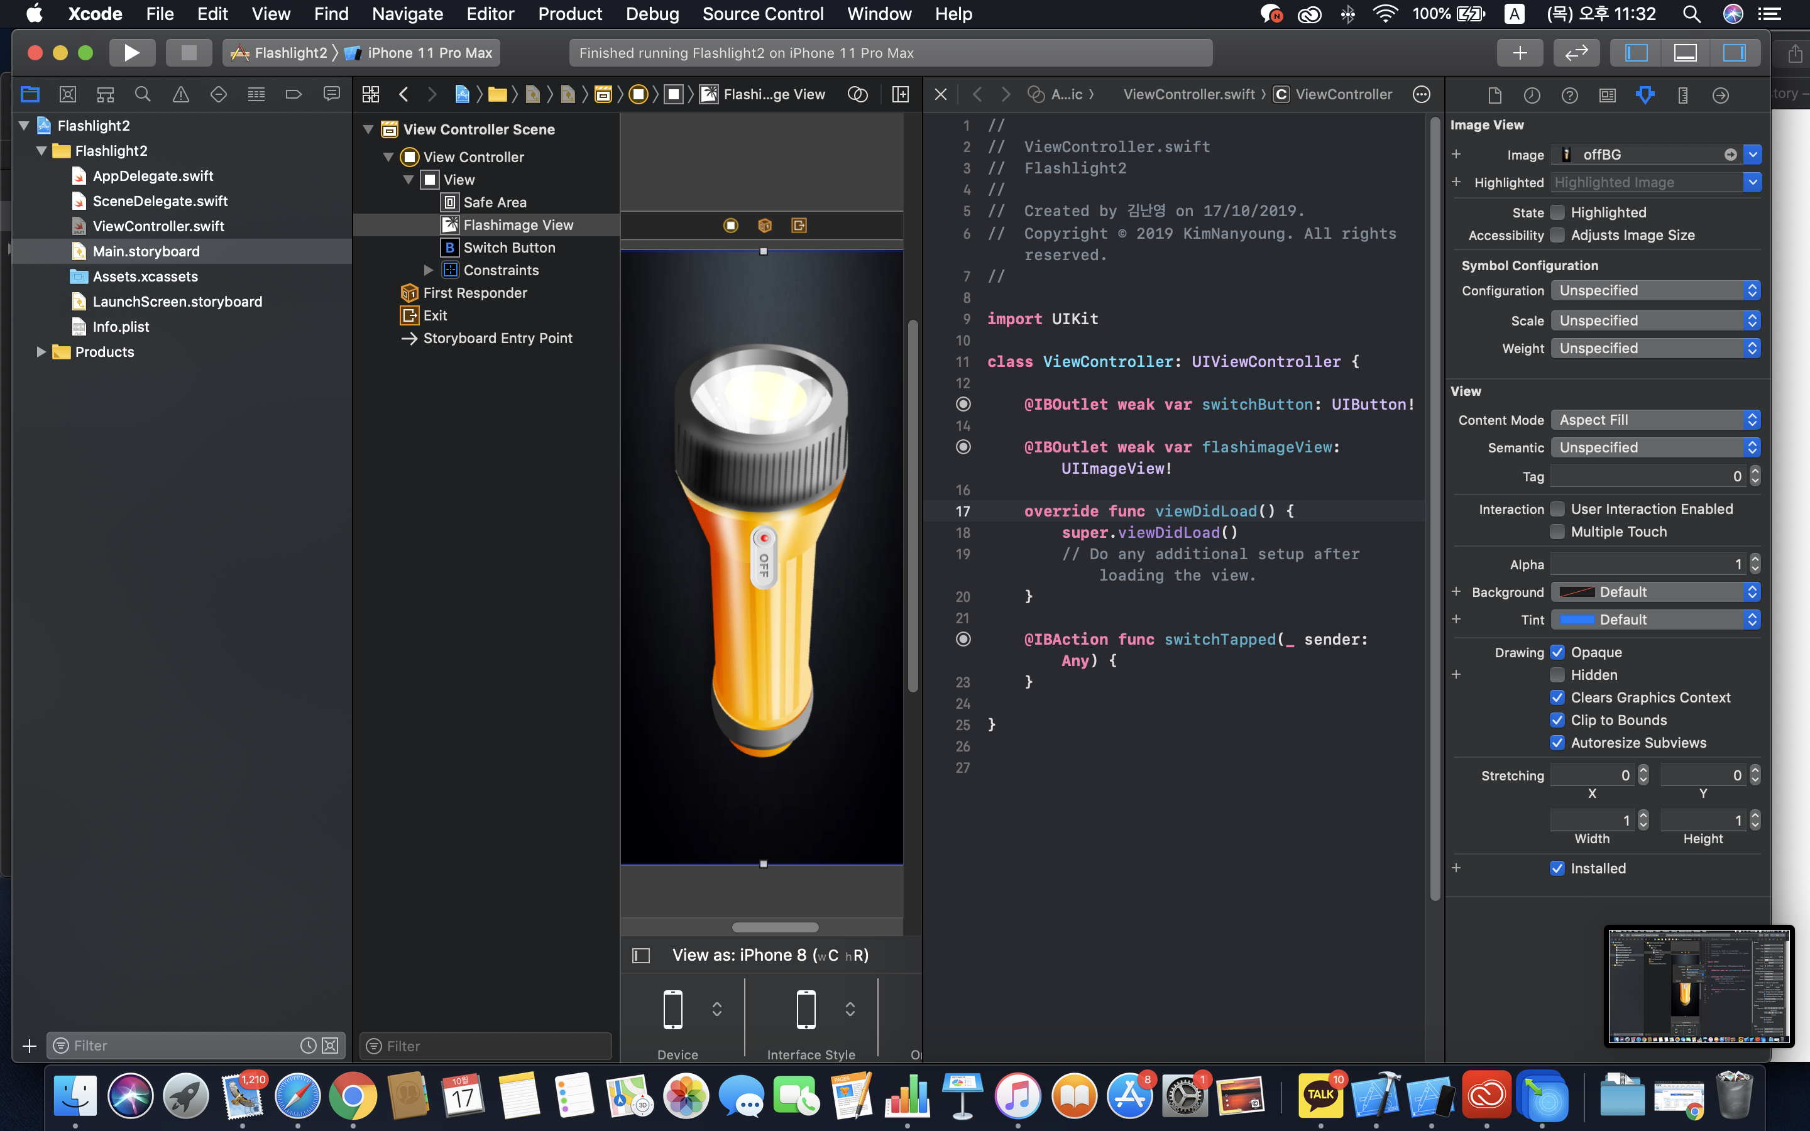Open the Identity inspector icon
The height and width of the screenshot is (1131, 1810).
1606,95
